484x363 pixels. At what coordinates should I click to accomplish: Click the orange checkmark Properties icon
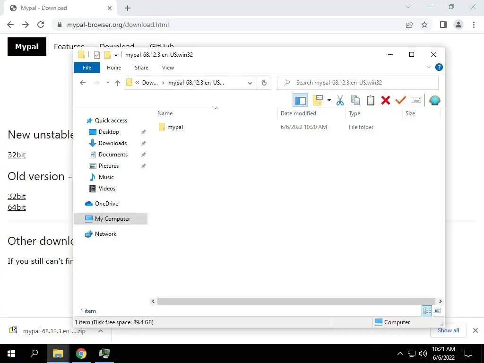coord(400,100)
